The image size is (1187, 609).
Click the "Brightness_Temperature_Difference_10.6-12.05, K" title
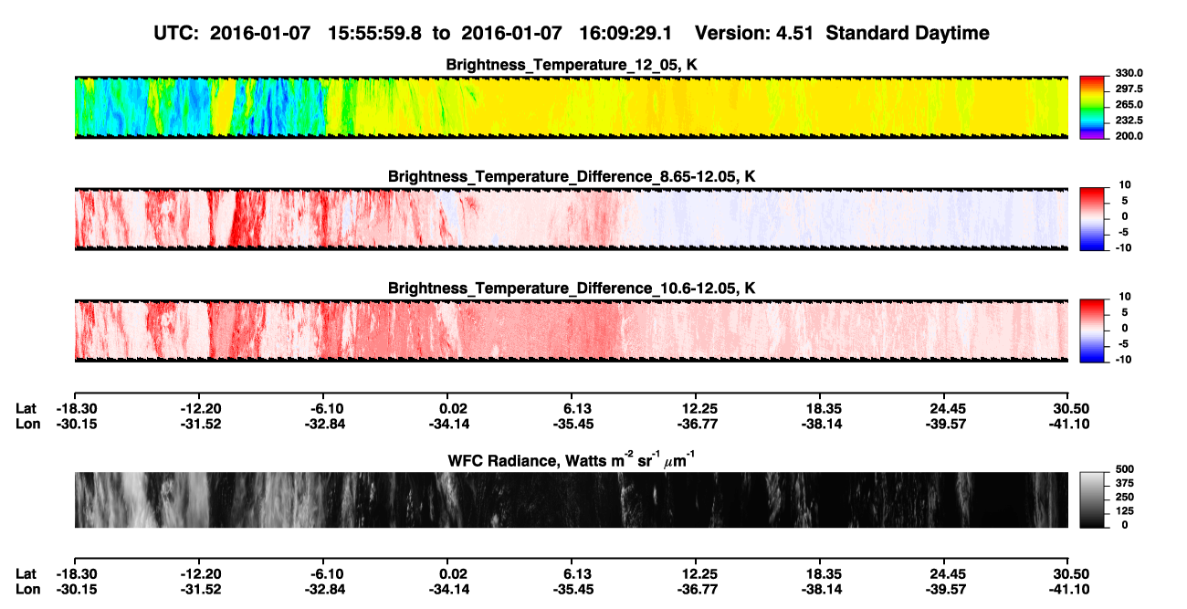pos(571,289)
